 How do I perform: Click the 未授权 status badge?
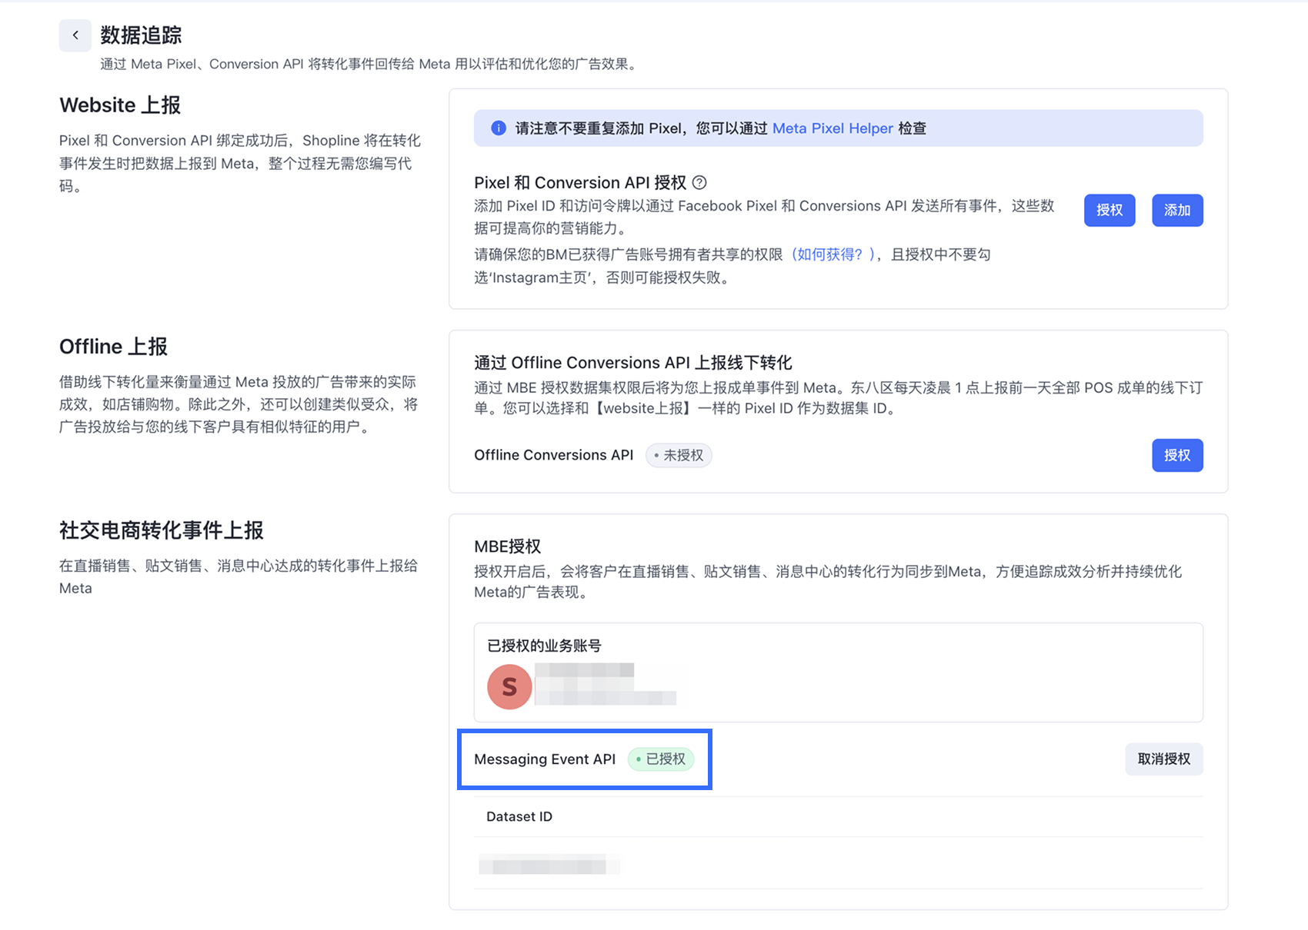679,456
